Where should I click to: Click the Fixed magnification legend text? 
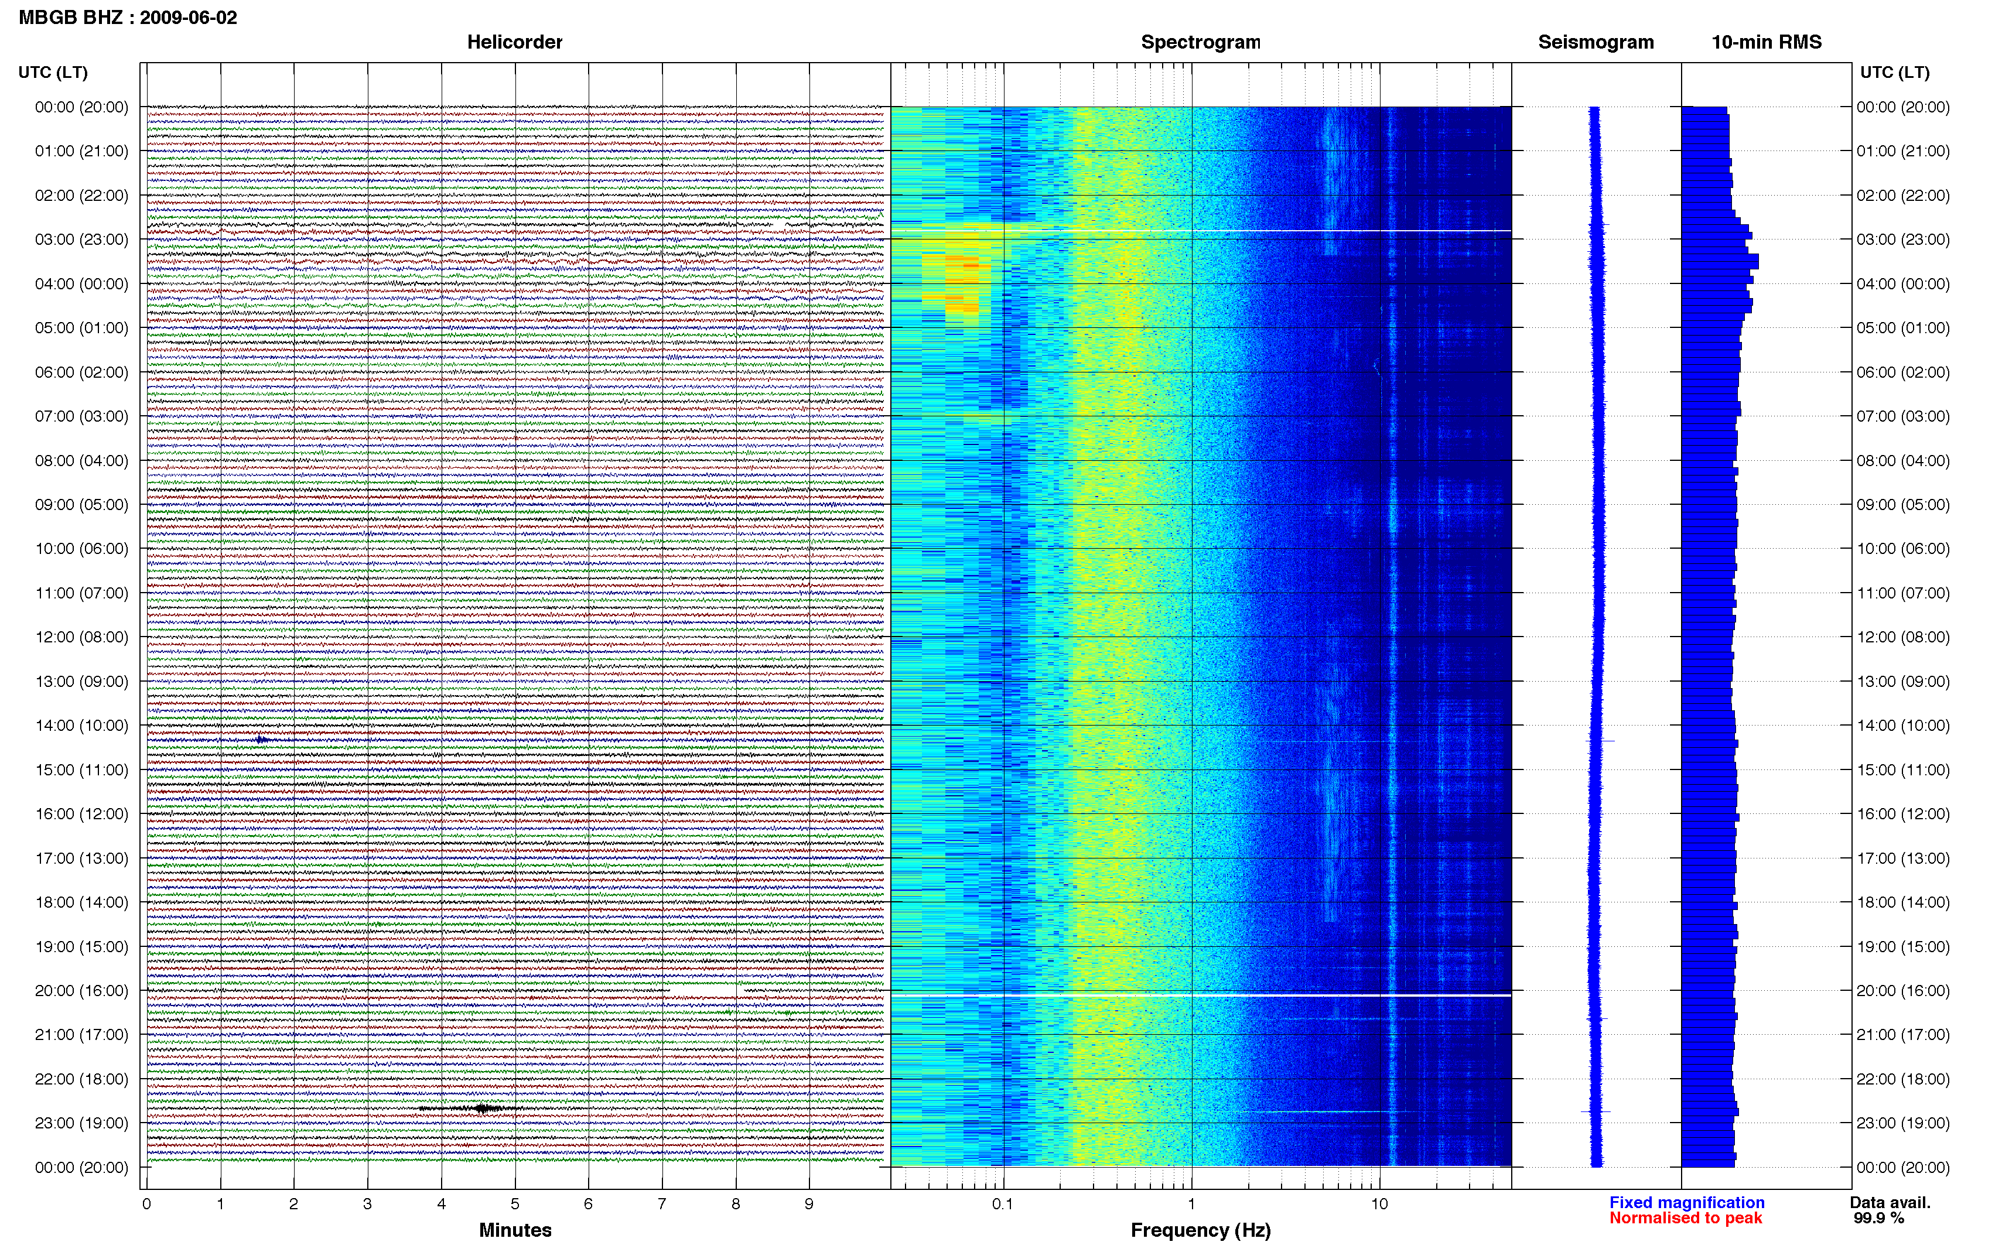pyautogui.click(x=1686, y=1202)
